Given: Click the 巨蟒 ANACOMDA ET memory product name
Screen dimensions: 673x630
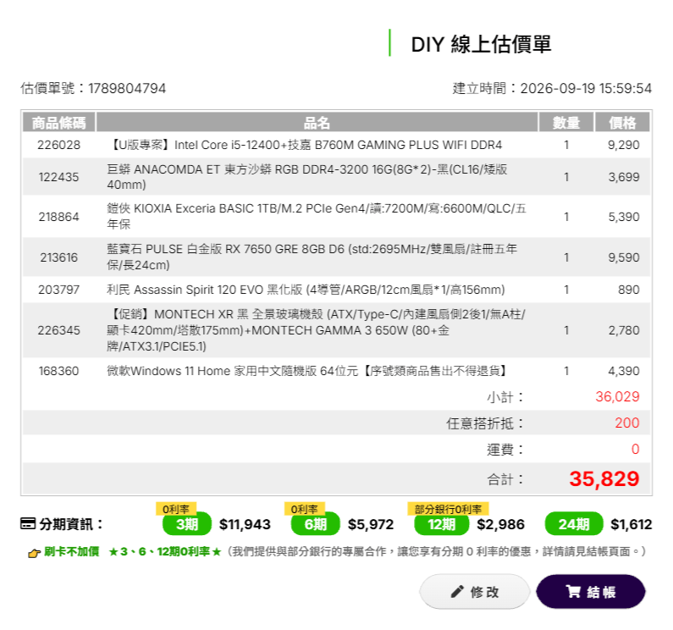Looking at the screenshot, I should pos(307,177).
